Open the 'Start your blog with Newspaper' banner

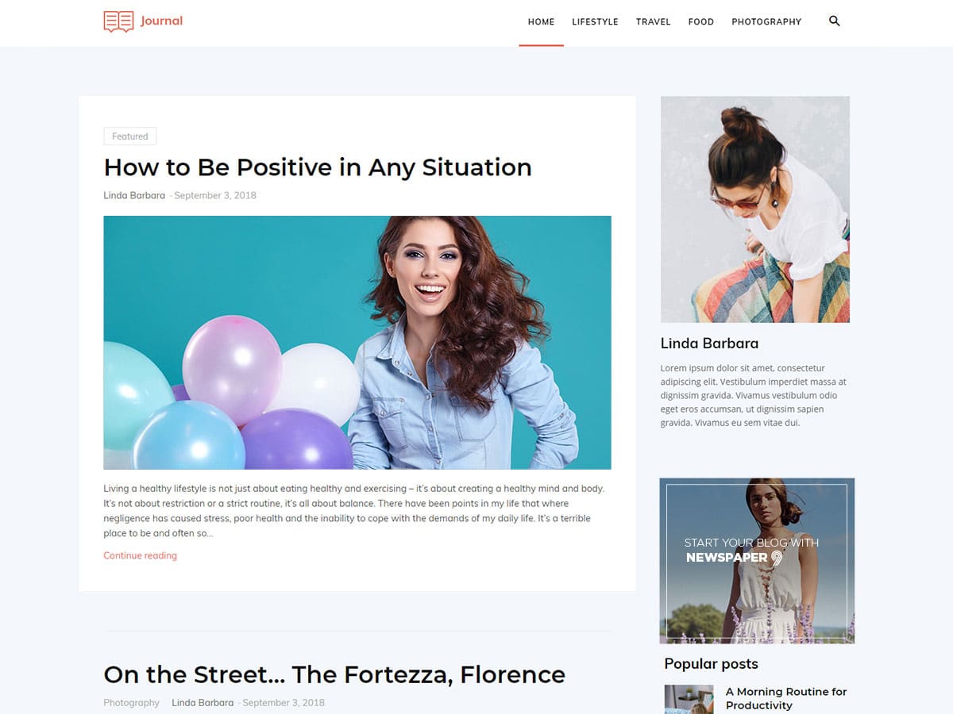pyautogui.click(x=757, y=561)
